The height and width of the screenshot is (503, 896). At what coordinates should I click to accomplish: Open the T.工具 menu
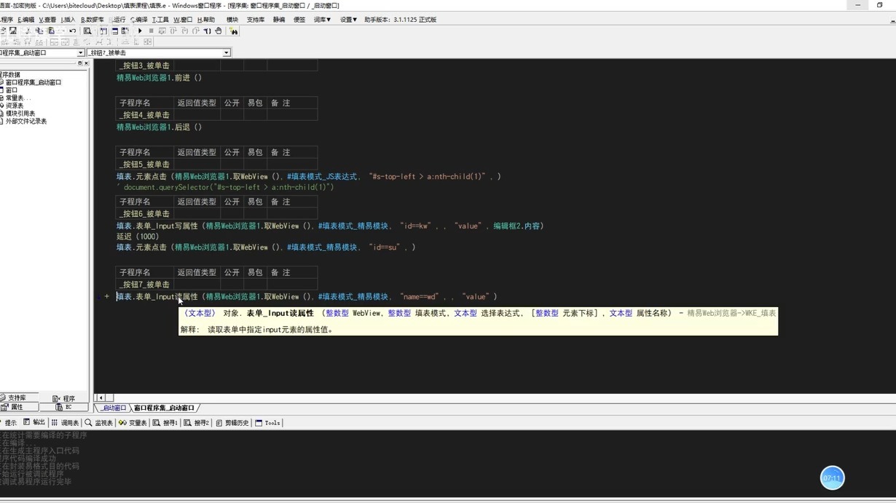click(x=160, y=20)
